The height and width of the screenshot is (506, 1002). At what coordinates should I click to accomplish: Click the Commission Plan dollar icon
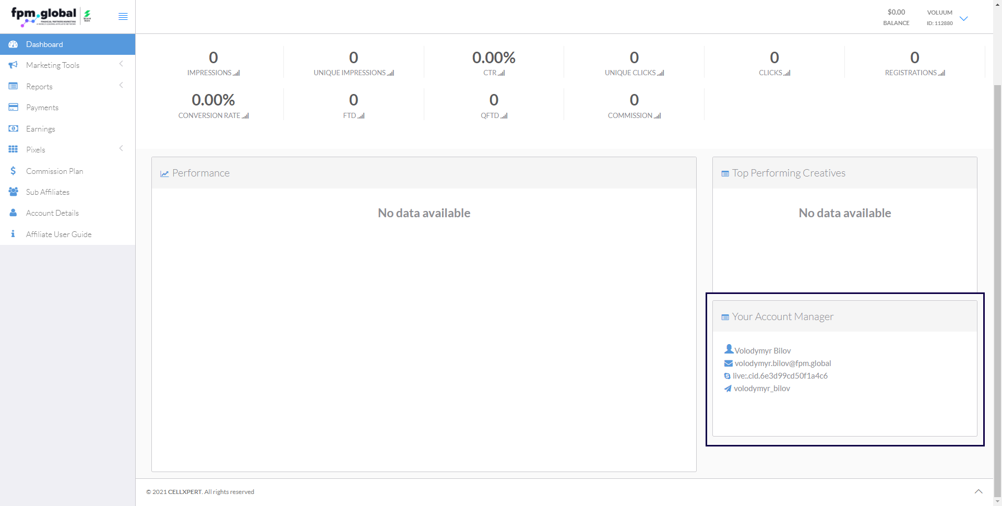(13, 171)
